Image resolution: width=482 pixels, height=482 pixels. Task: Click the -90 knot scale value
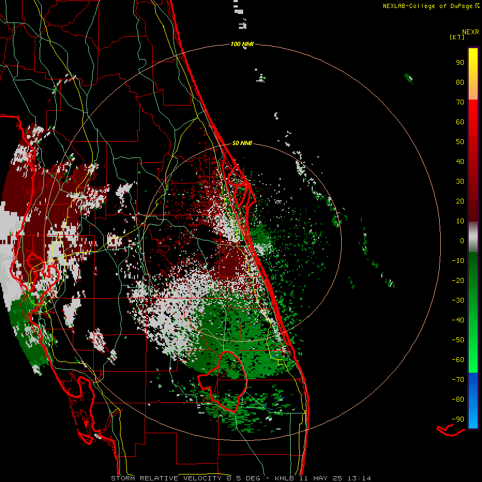(x=458, y=419)
